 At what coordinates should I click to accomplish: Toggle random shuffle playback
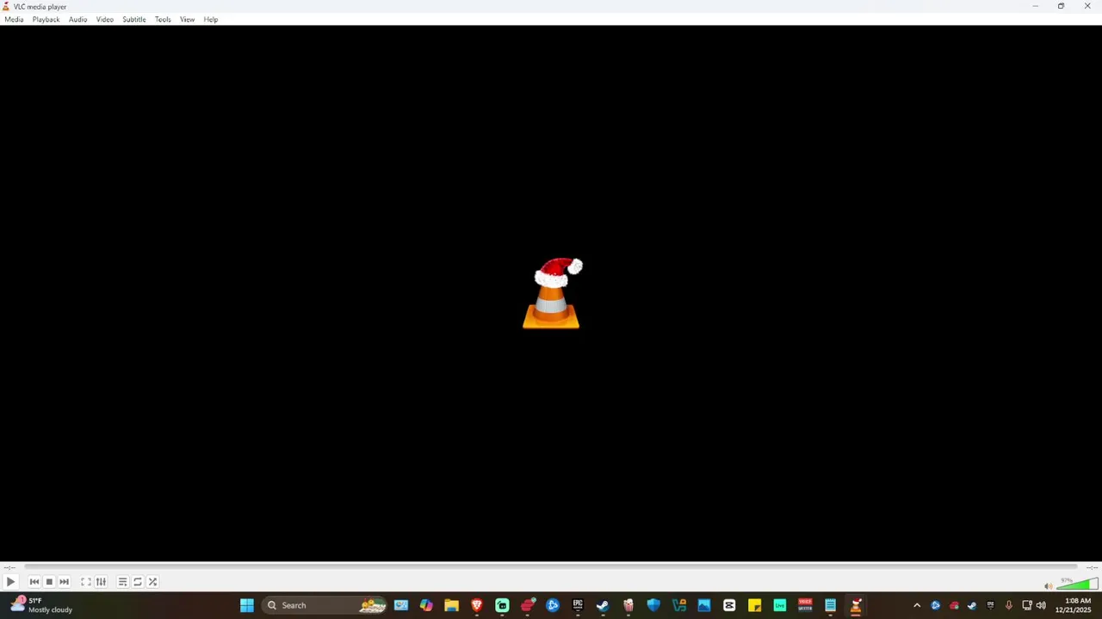(152, 582)
